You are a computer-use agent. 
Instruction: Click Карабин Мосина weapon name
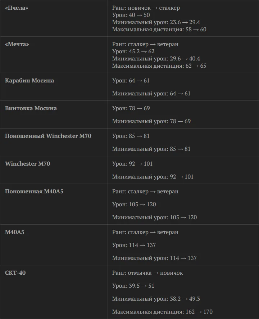click(x=29, y=81)
